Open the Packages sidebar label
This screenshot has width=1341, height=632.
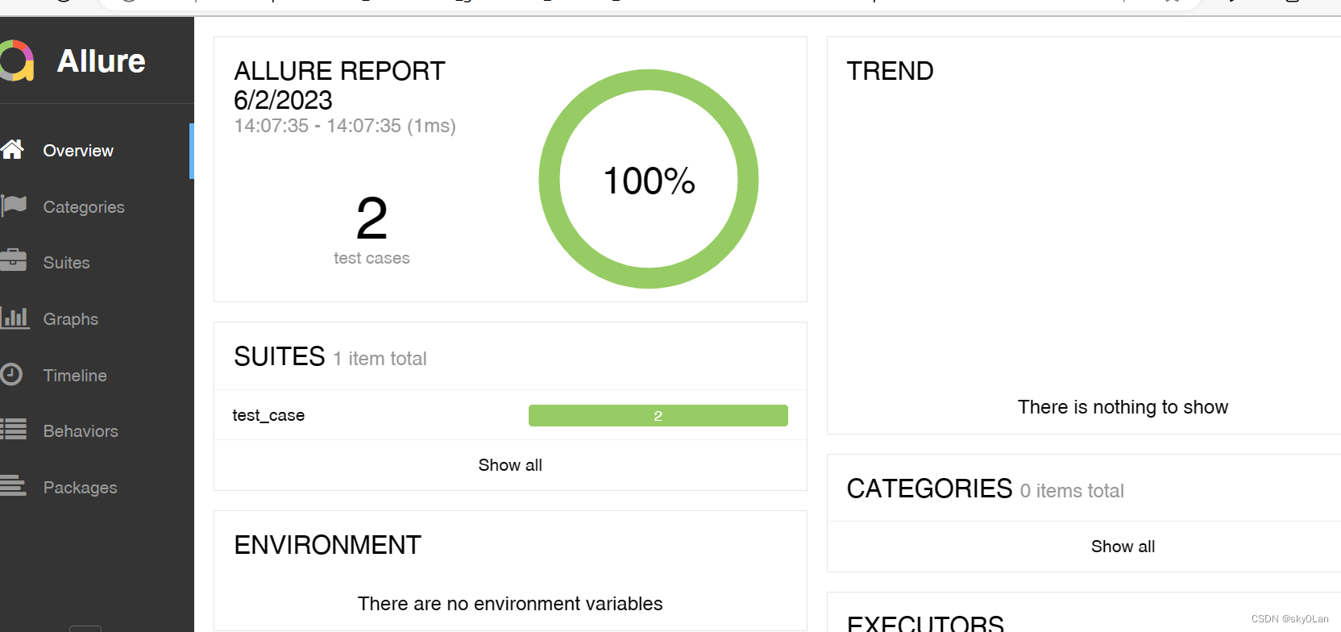coord(80,488)
